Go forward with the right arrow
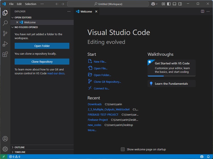Image resolution: width=213 pixels, height=159 pixels. (x=63, y=4)
